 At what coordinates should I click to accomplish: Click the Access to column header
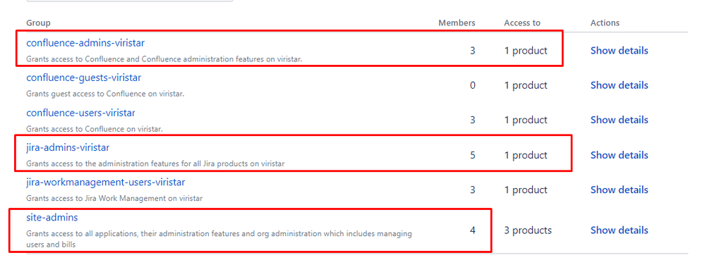pyautogui.click(x=522, y=23)
